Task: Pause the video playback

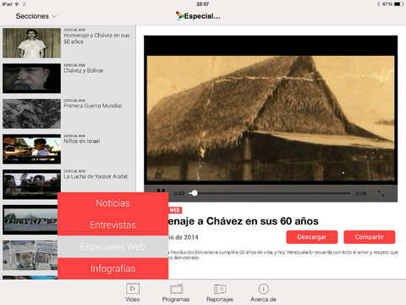Action: pyautogui.click(x=161, y=192)
